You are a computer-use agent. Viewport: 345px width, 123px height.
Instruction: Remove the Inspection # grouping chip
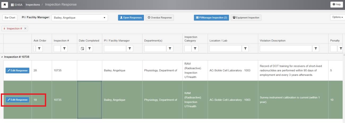pyautogui.click(x=25, y=29)
